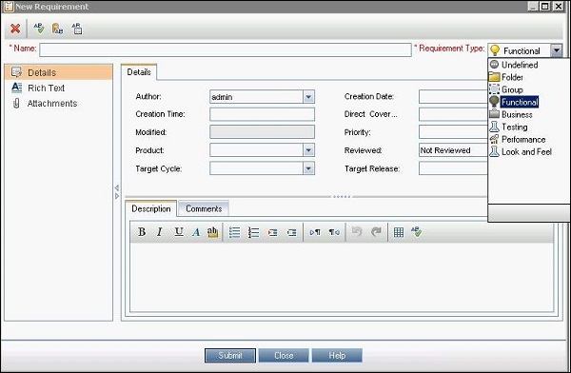This screenshot has height=373, width=571.
Task: Click the Close button
Action: 284,356
